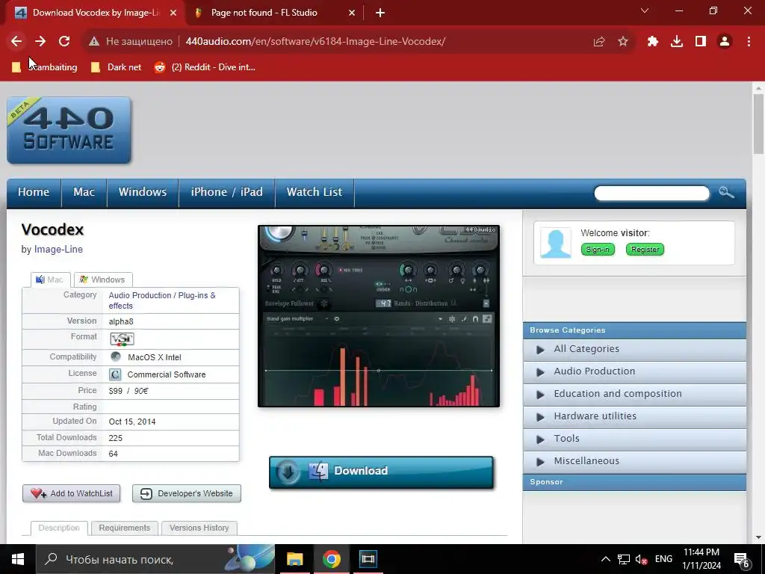765x574 pixels.
Task: Switch to the Description tab
Action: (59, 528)
